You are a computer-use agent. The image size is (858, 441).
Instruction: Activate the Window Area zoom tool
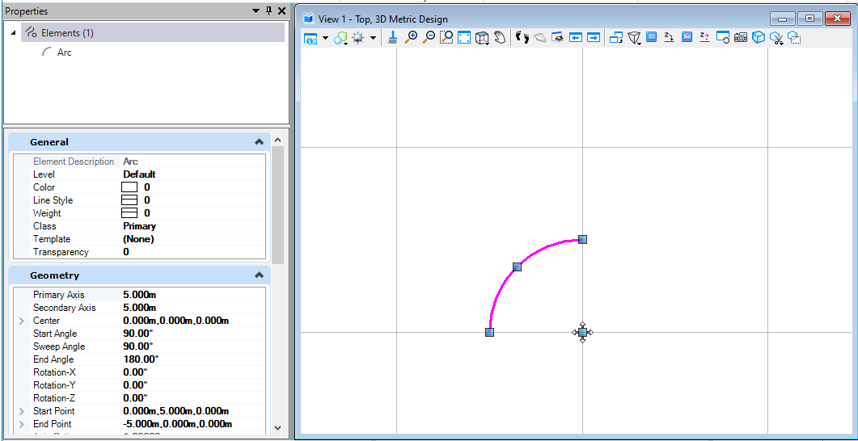[x=446, y=38]
